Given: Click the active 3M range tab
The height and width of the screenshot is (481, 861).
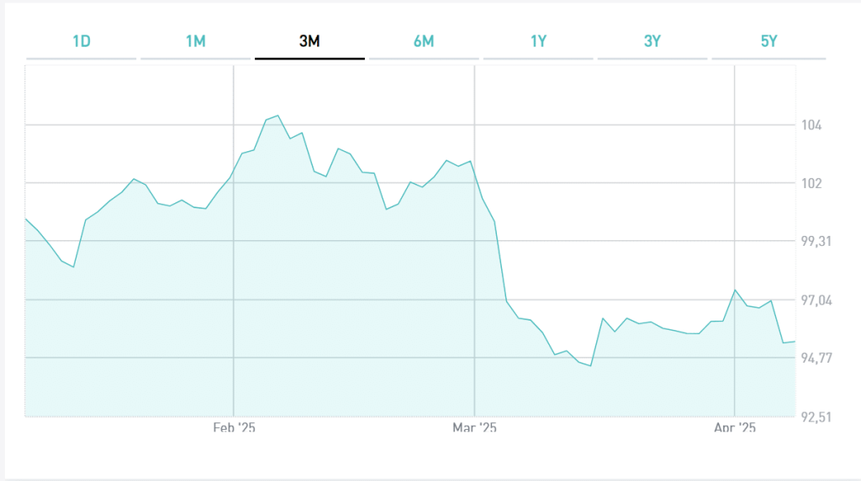Looking at the screenshot, I should pos(309,41).
